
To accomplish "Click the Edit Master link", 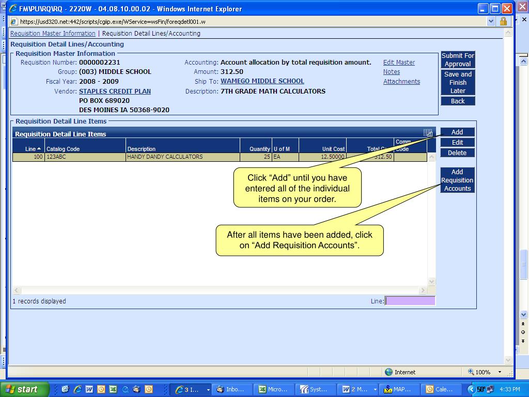I will coord(399,63).
